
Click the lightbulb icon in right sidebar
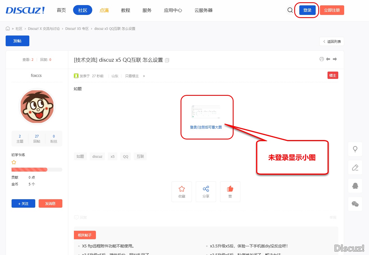(355, 149)
